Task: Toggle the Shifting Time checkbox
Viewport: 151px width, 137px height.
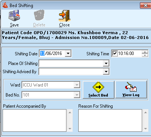Action: coord(115,53)
